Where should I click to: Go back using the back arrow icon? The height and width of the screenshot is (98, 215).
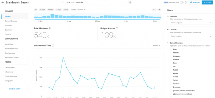click(2, 2)
